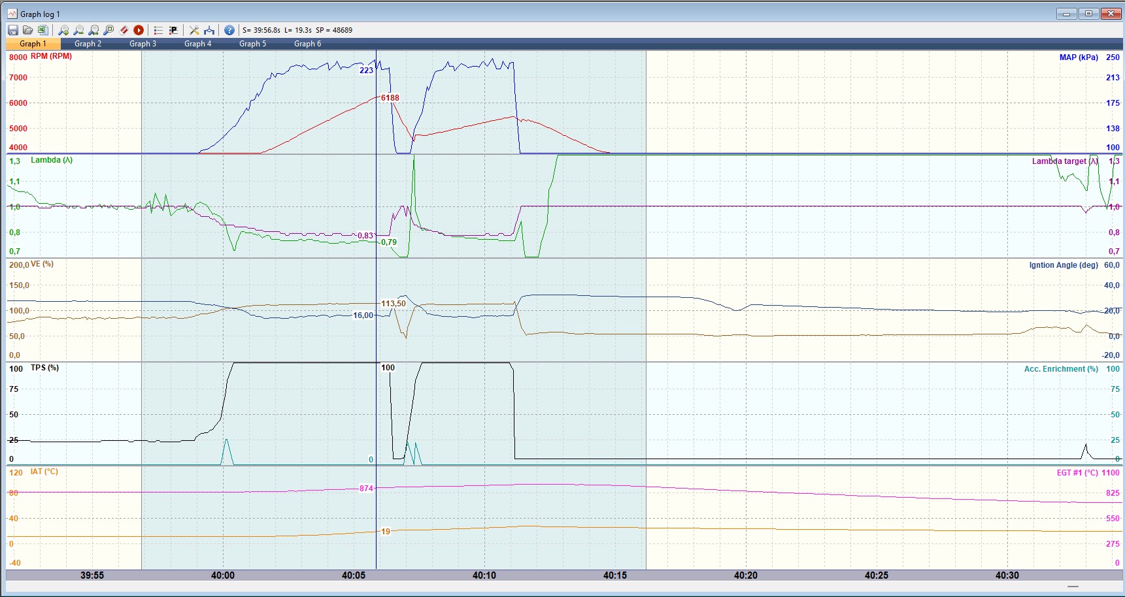Click the 250 MAP axis label
This screenshot has height=597, width=1125.
point(1113,57)
